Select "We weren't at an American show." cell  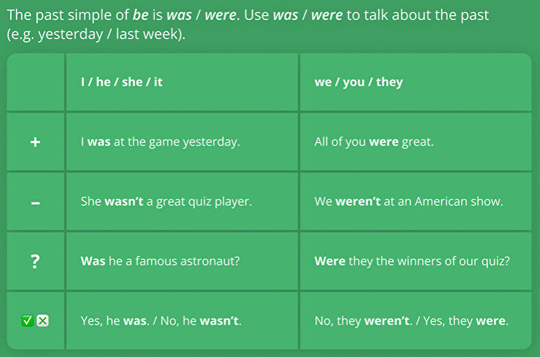[409, 202]
